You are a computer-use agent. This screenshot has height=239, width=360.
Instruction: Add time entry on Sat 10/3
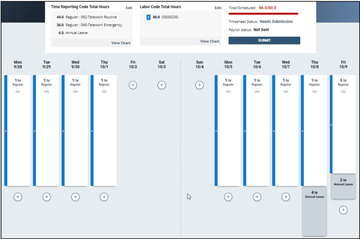(161, 85)
